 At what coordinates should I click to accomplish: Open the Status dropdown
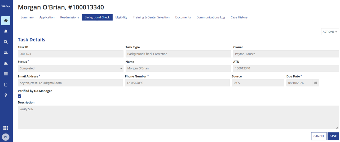[x=70, y=68]
